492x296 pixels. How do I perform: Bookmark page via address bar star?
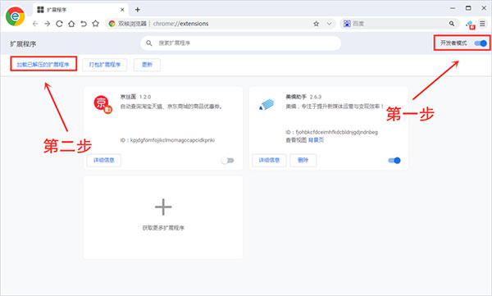pos(316,24)
